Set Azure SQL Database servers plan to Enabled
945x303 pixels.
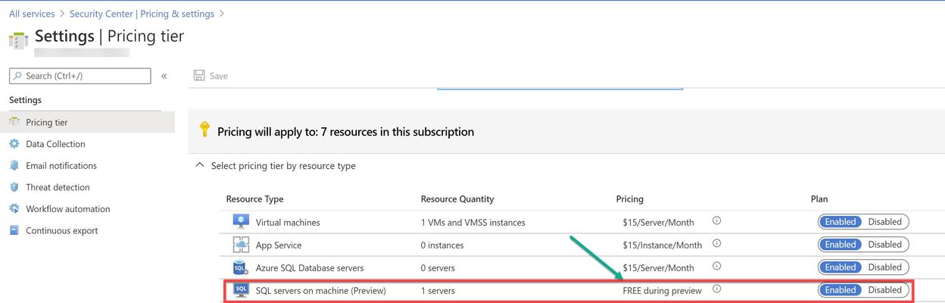(x=840, y=267)
